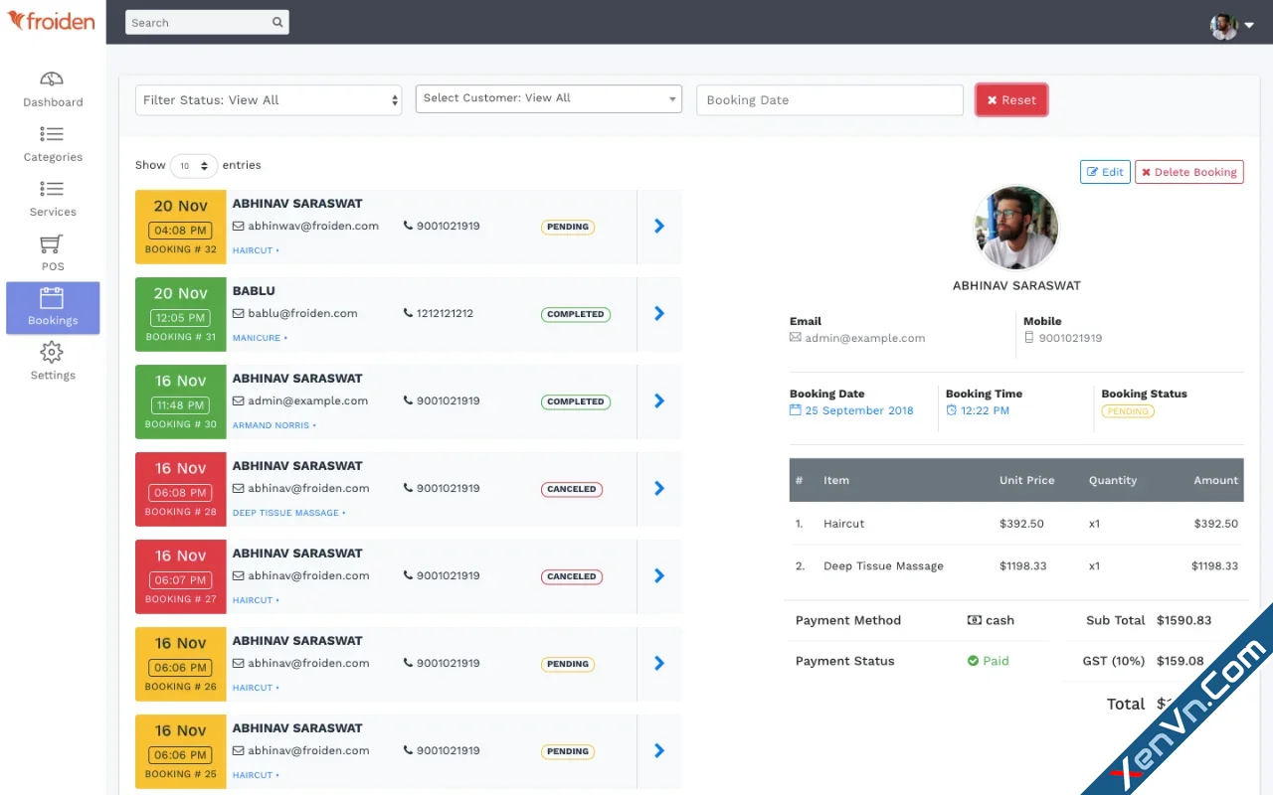Open the Filter Status dropdown
The image size is (1273, 795).
click(268, 99)
